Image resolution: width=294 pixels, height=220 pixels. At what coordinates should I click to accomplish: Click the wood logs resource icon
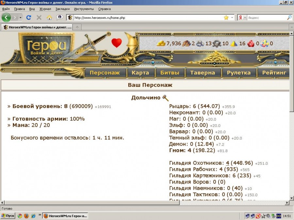pyautogui.click(x=187, y=43)
